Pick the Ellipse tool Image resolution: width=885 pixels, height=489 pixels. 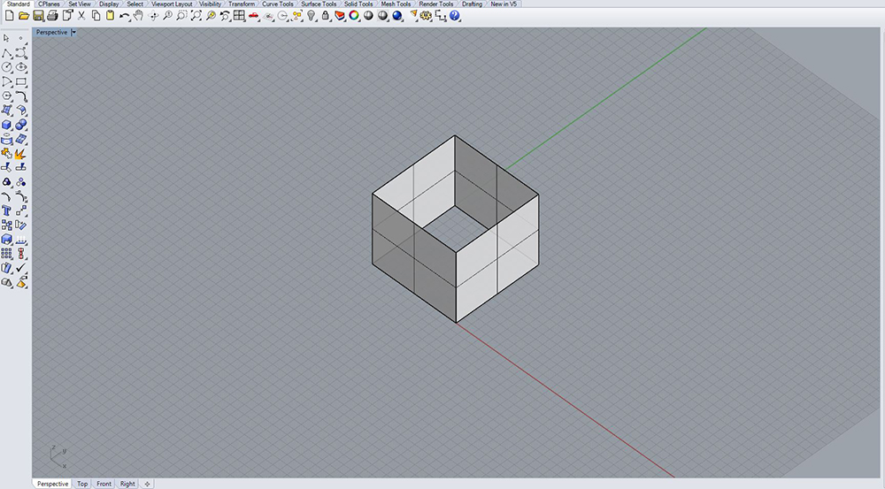click(21, 67)
